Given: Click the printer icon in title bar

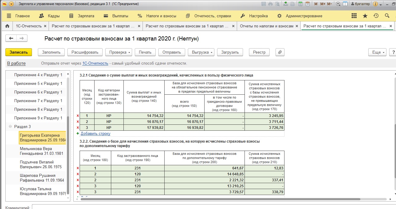Looking at the screenshot, I should pyautogui.click(x=270, y=4).
